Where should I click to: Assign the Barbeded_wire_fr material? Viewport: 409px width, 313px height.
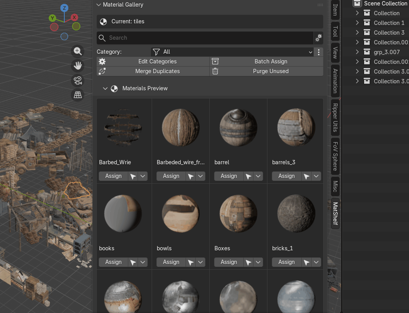pyautogui.click(x=171, y=176)
